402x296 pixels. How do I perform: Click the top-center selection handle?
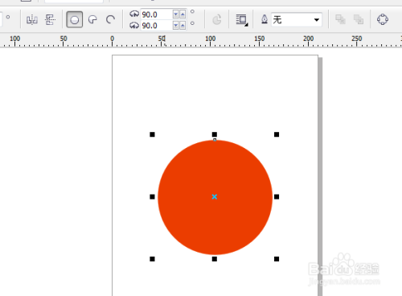click(x=215, y=134)
